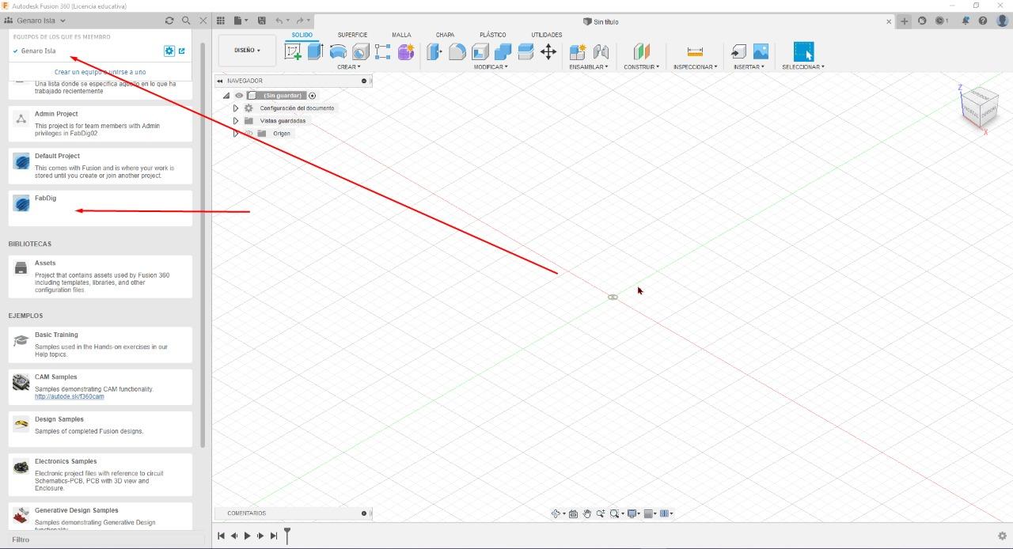Save the document with the disk icon
This screenshot has width=1013, height=549.
click(262, 21)
